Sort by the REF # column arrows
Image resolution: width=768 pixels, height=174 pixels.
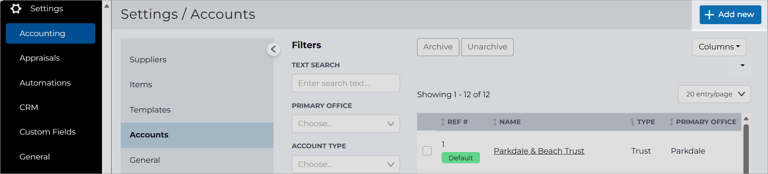(x=443, y=122)
